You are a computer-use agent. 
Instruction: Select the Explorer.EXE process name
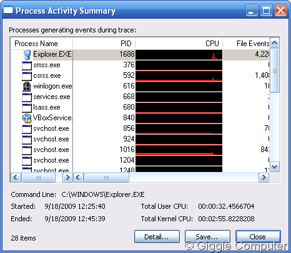(52, 54)
